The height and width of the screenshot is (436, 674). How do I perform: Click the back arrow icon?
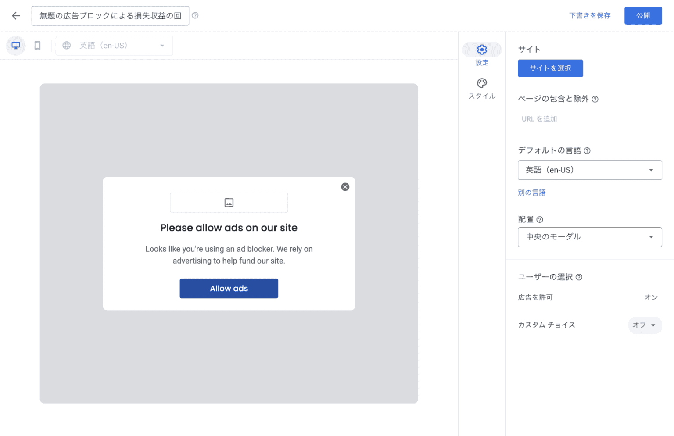tap(16, 16)
